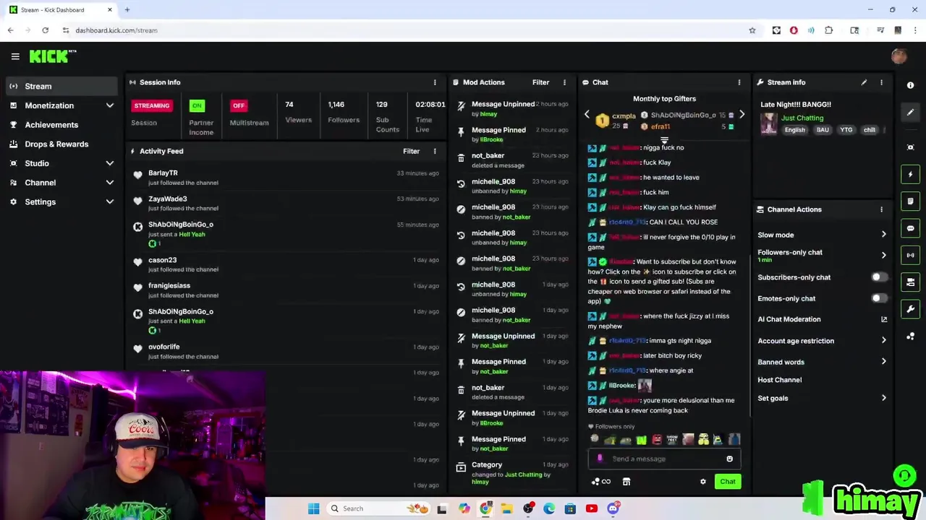Click the Just Chatting category thumbnail
Screen dimensions: 926x520
tap(768, 123)
